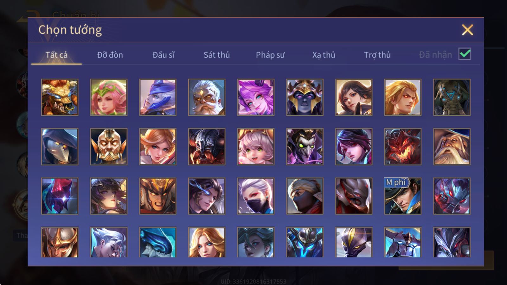The image size is (507, 285).
Task: Select the golden bull hero portrait
Action: click(60, 97)
